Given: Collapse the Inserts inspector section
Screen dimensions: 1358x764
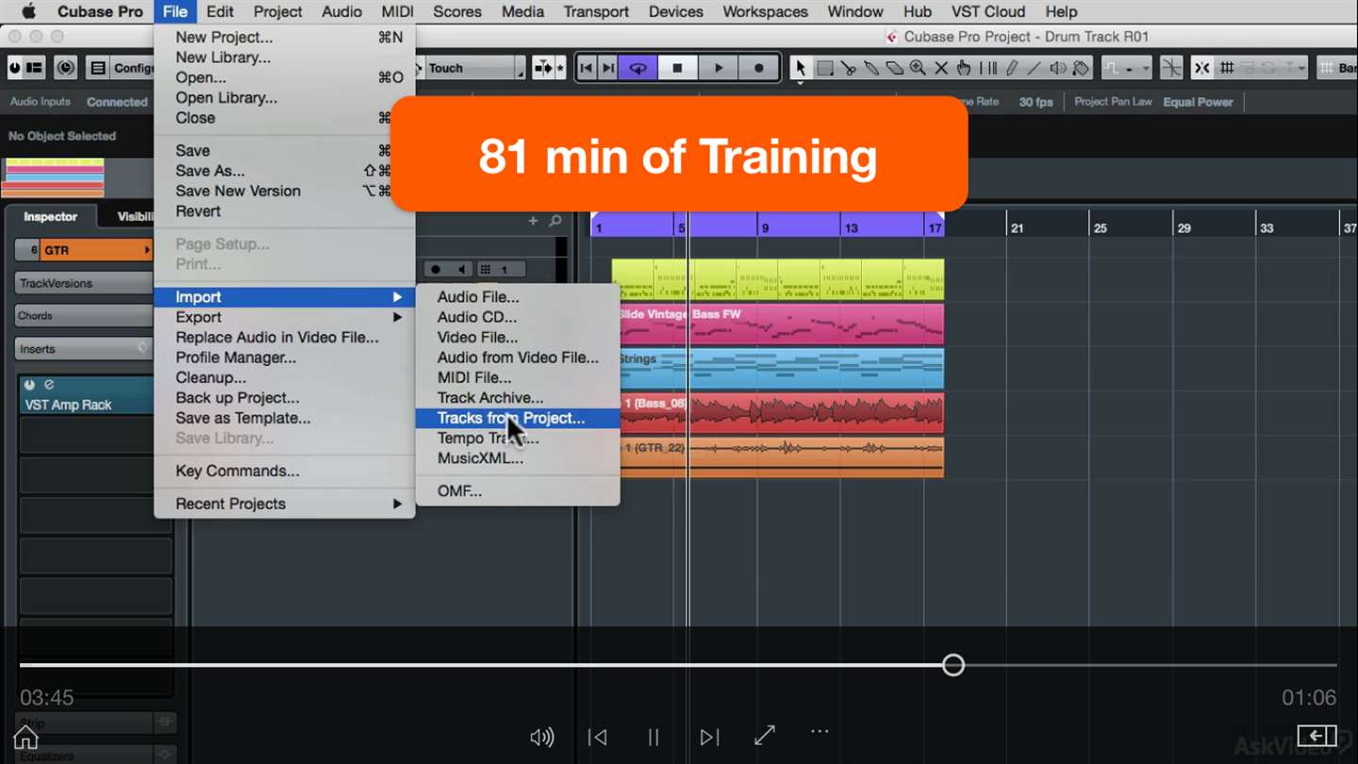Looking at the screenshot, I should pos(84,349).
